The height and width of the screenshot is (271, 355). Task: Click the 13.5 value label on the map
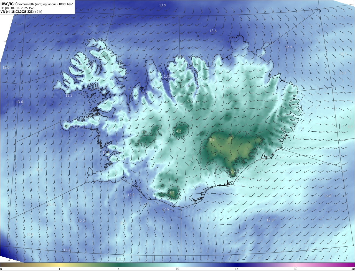click(x=144, y=93)
